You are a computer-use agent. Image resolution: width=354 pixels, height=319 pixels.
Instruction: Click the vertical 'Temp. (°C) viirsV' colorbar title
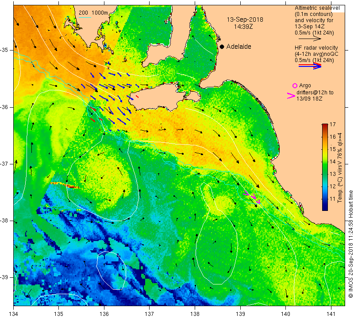coord(340,167)
